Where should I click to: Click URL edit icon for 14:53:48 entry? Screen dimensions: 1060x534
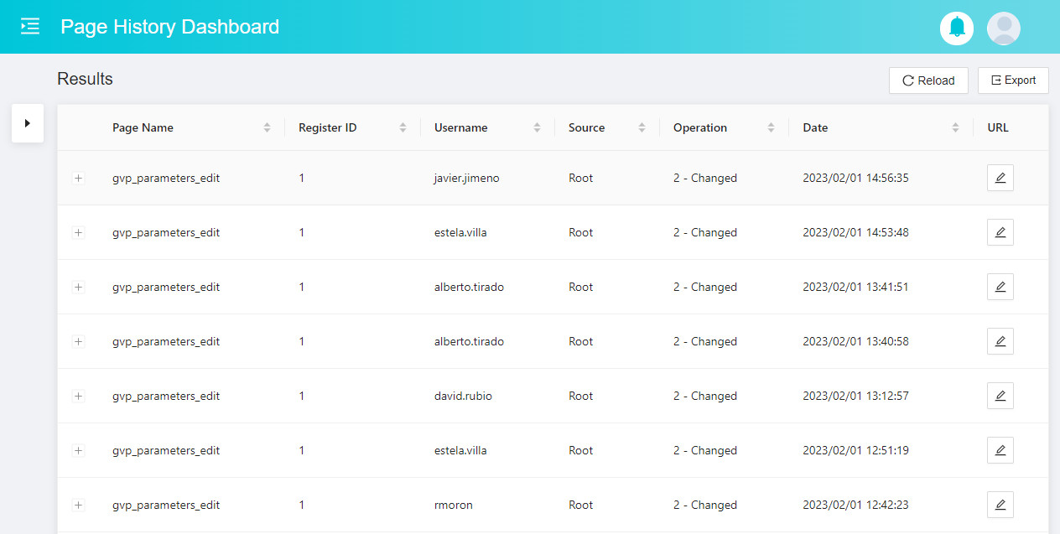1000,232
